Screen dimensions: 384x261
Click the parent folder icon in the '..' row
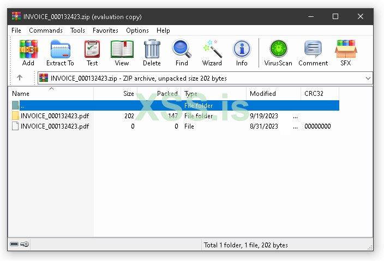point(15,105)
